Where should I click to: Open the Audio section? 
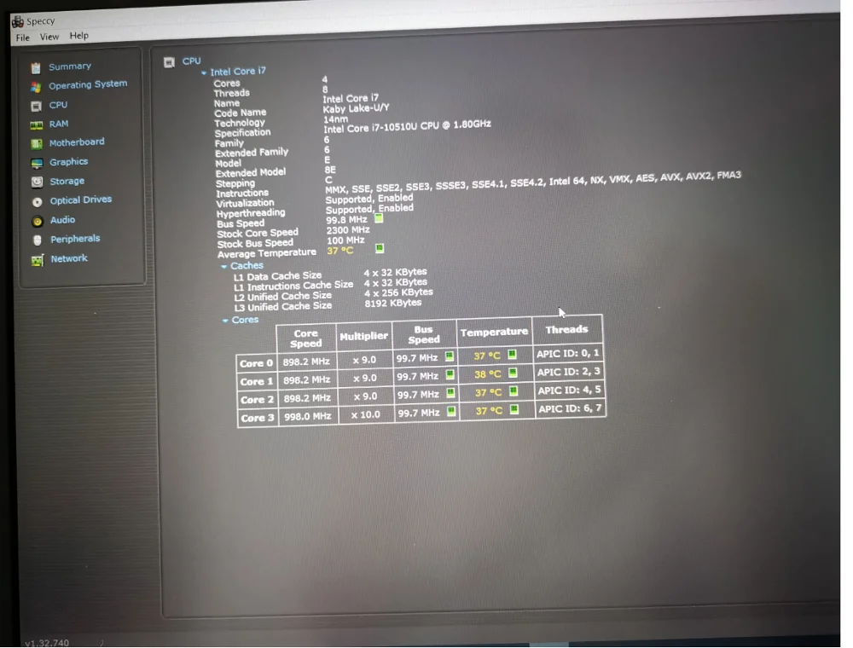pyautogui.click(x=62, y=220)
